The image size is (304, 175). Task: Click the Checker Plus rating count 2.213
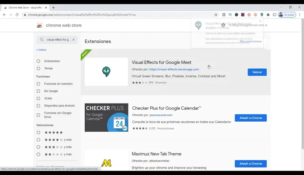(x=152, y=128)
